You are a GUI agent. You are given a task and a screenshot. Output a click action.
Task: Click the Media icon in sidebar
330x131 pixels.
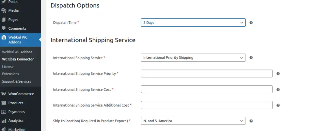pos(4,10)
